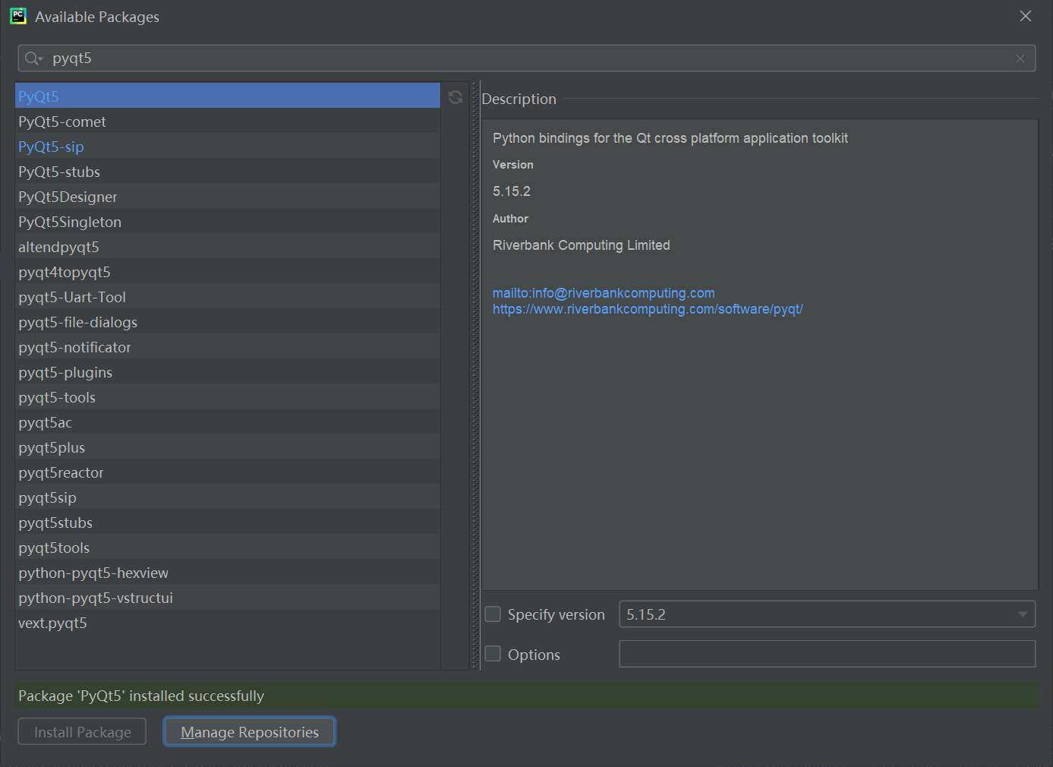Click into the package search field

(527, 58)
